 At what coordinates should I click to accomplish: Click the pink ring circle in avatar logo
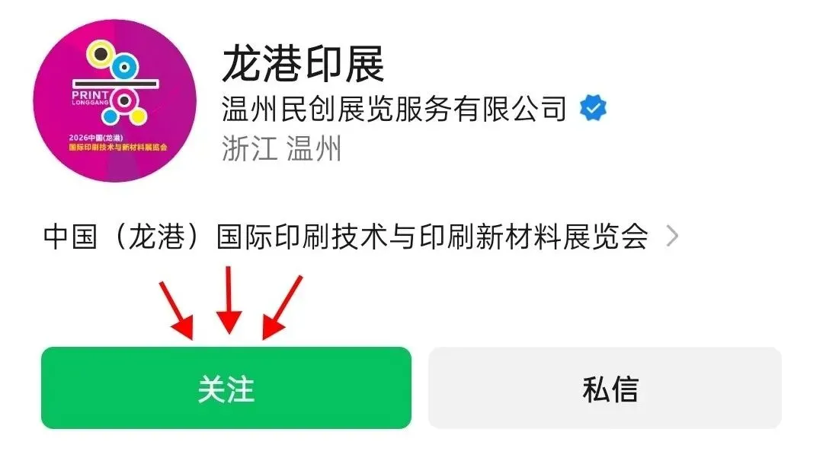pyautogui.click(x=124, y=100)
